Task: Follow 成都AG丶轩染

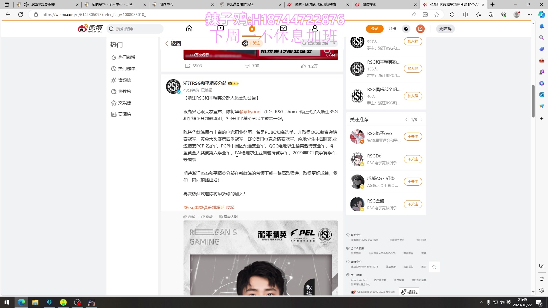Action: click(x=413, y=182)
